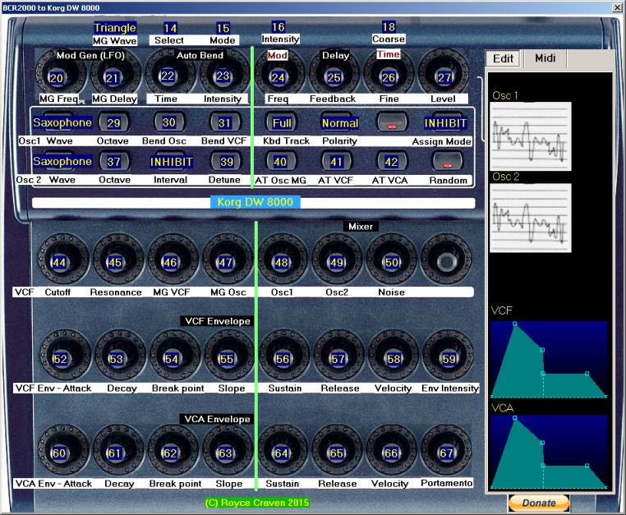Click the Delay Feedback knob numbered 25
The height and width of the screenshot is (515, 626).
[x=333, y=78]
